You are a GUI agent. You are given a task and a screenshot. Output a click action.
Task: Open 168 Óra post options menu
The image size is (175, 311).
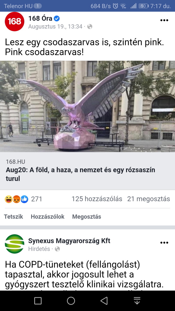(x=164, y=20)
